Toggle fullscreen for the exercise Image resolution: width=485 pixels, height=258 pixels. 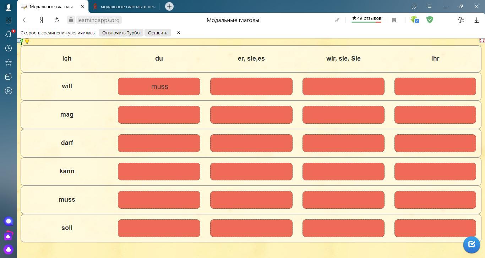(482, 41)
